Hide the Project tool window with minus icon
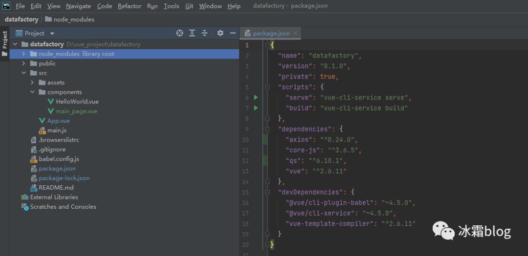 click(233, 33)
